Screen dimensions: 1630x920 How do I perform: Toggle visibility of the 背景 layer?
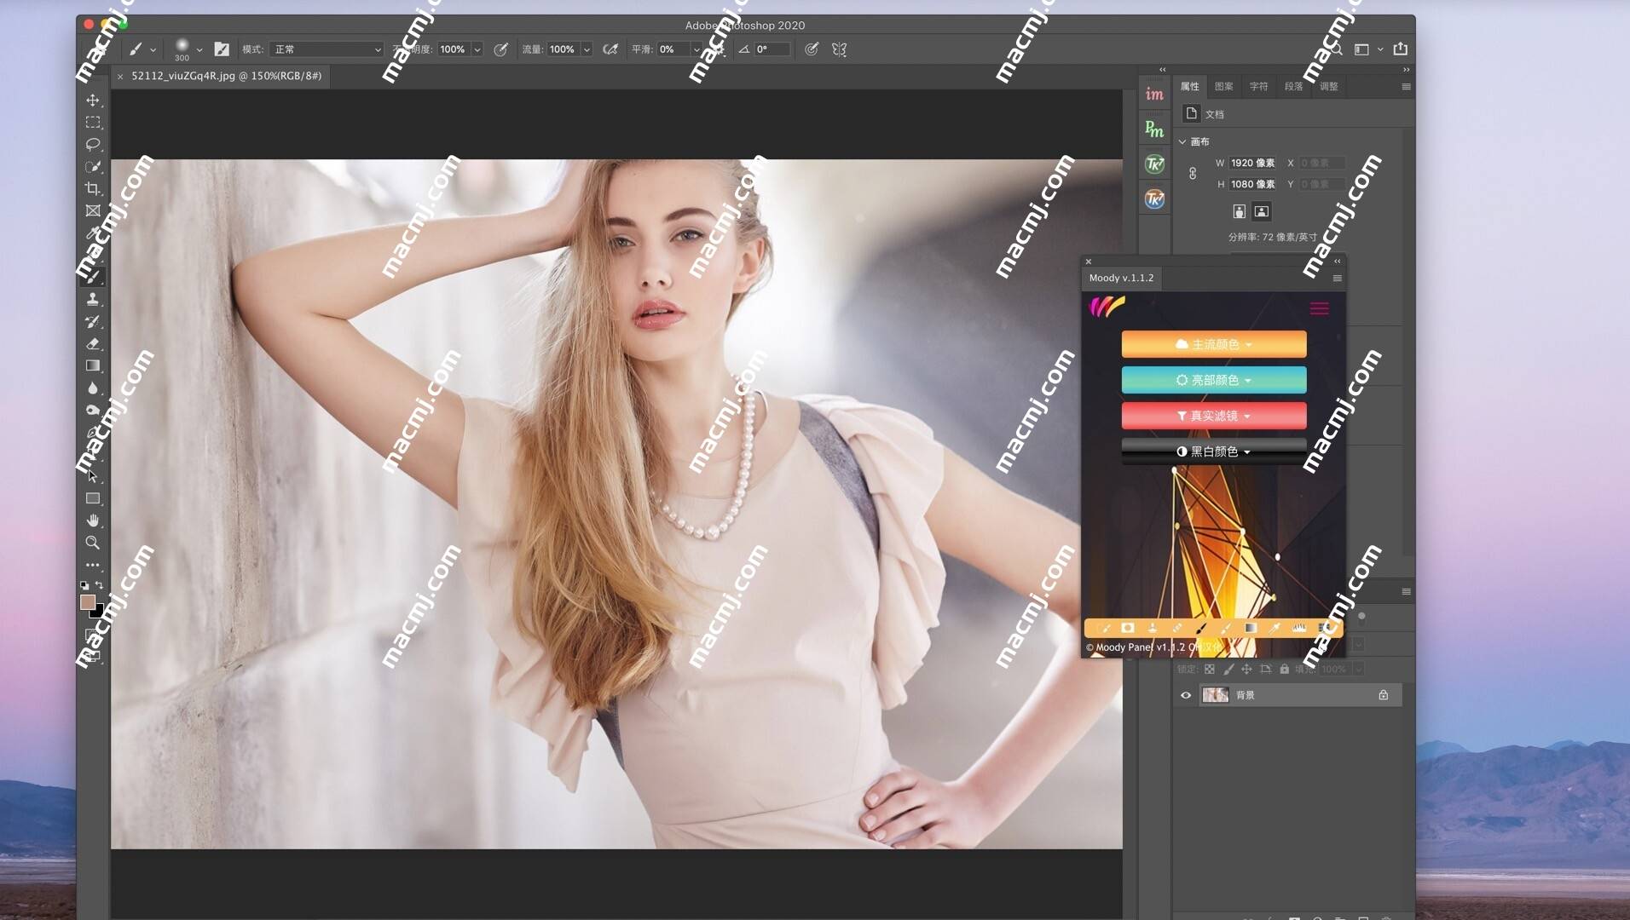[1186, 695]
